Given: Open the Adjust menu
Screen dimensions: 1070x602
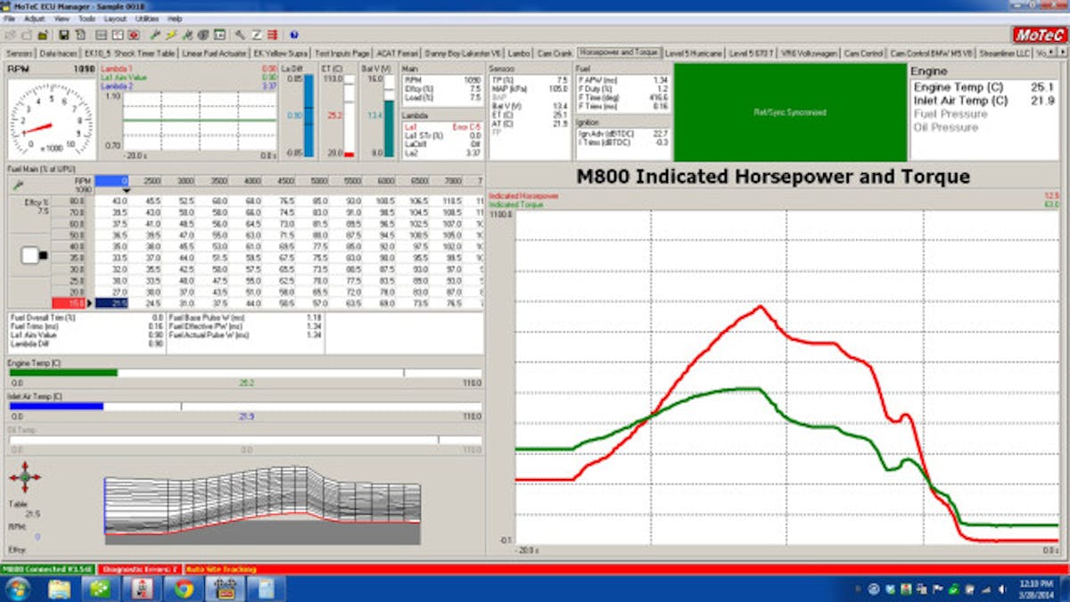Looking at the screenshot, I should (34, 18).
